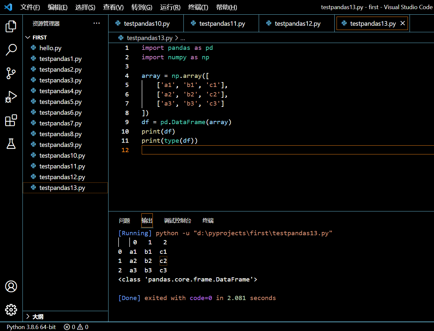
Task: Switch to testpandas10.py editor tab
Action: coord(146,23)
